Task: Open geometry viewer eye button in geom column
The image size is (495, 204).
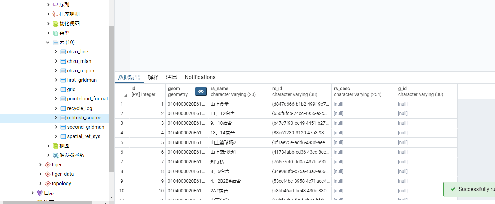Action: pyautogui.click(x=201, y=91)
